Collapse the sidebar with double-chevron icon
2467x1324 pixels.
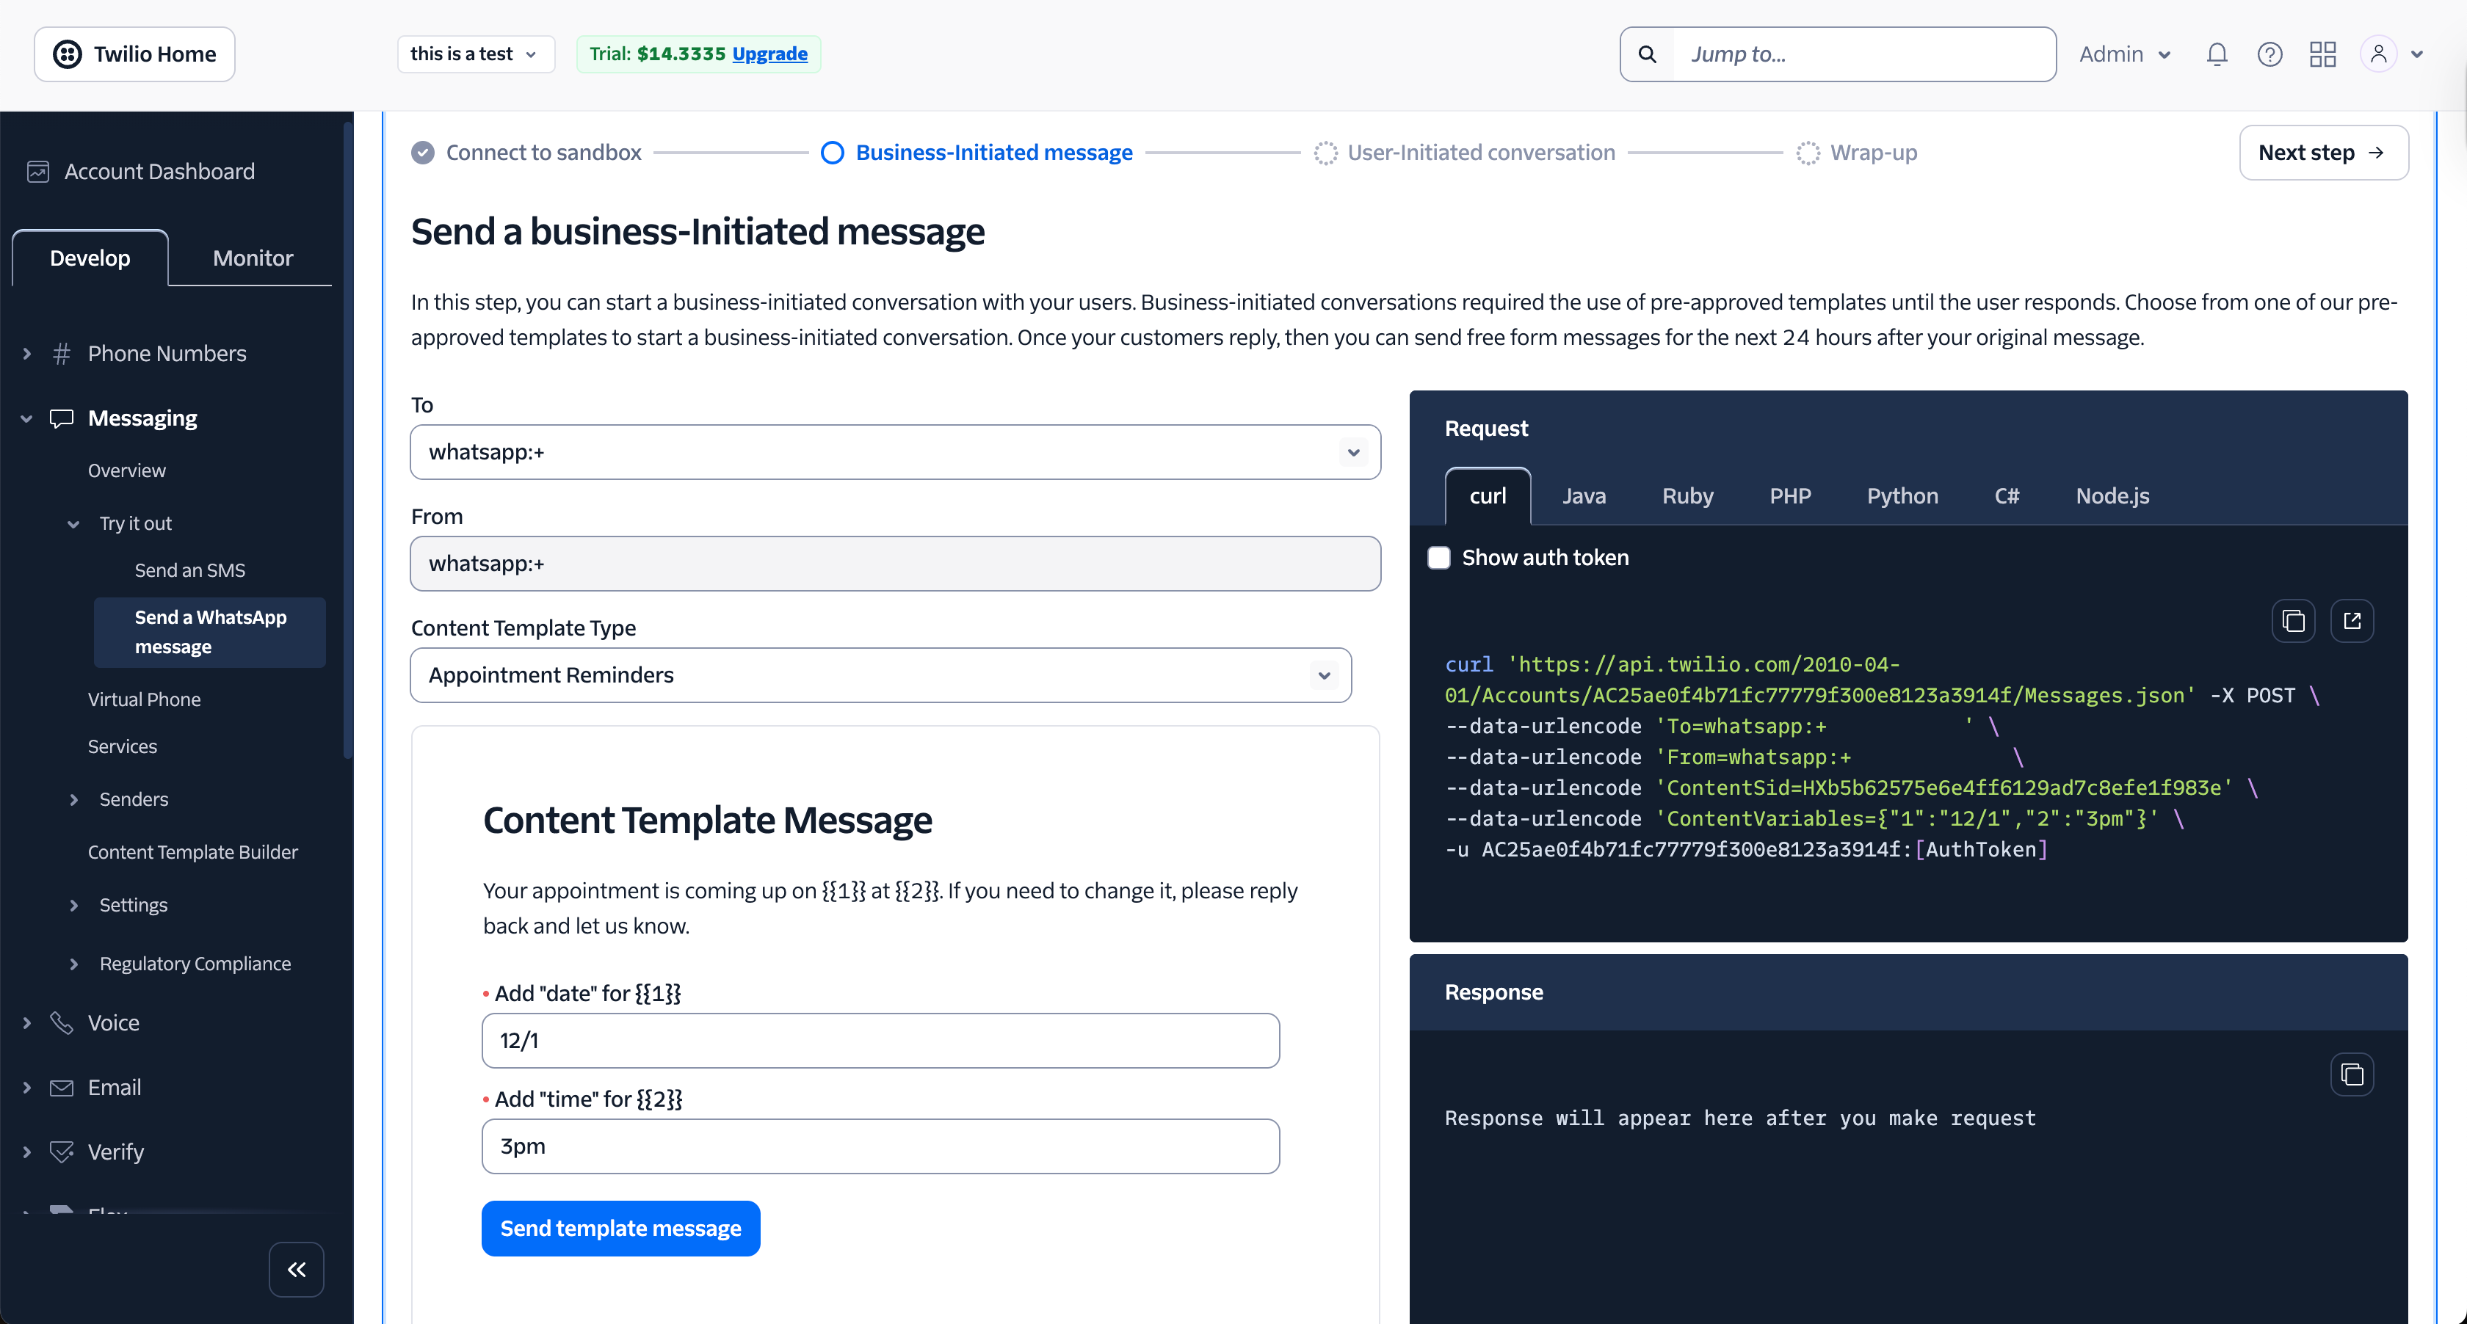point(296,1268)
